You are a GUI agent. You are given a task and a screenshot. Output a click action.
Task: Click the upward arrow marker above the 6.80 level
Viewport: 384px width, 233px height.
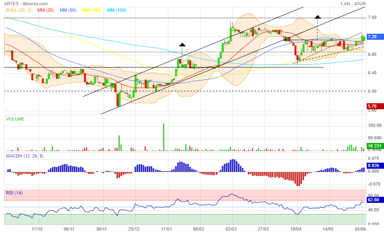click(182, 45)
